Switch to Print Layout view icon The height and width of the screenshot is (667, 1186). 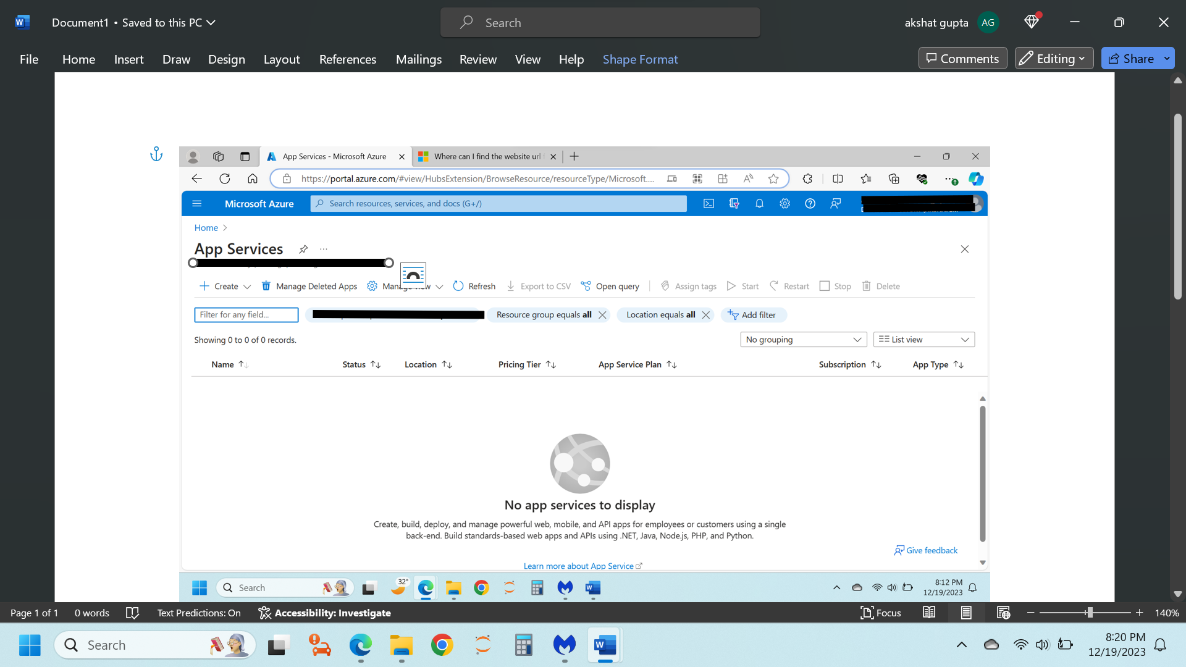click(x=966, y=613)
